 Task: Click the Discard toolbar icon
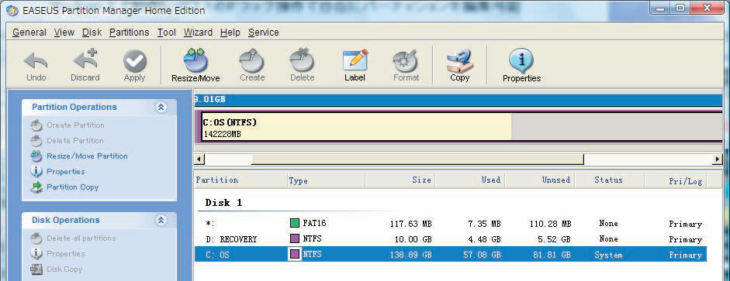[85, 60]
